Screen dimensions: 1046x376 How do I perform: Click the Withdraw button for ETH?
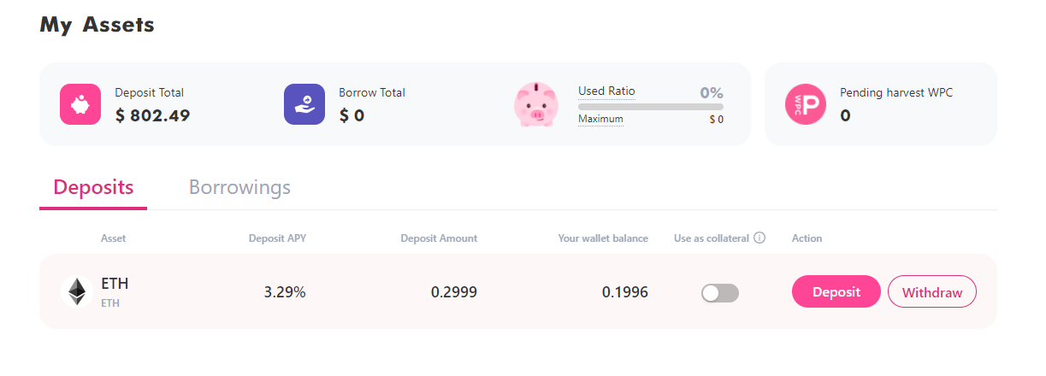coord(932,291)
